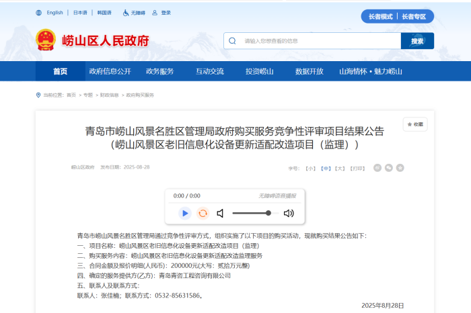Open the 政府信息公开 menu
471x313 pixels.
click(110, 71)
